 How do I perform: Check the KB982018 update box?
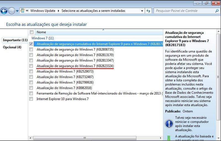(31, 88)
